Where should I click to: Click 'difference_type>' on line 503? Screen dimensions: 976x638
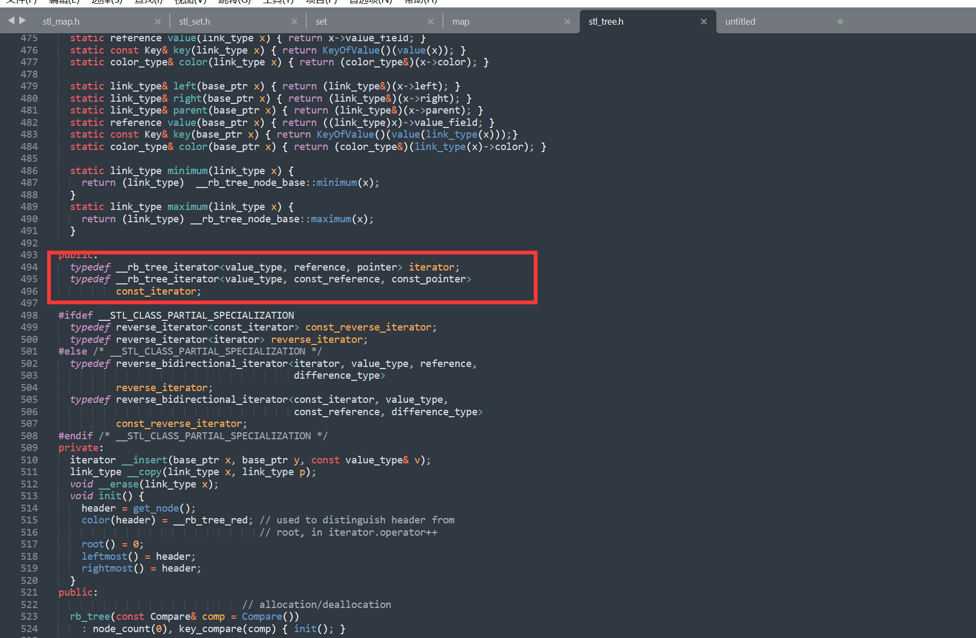coord(339,376)
